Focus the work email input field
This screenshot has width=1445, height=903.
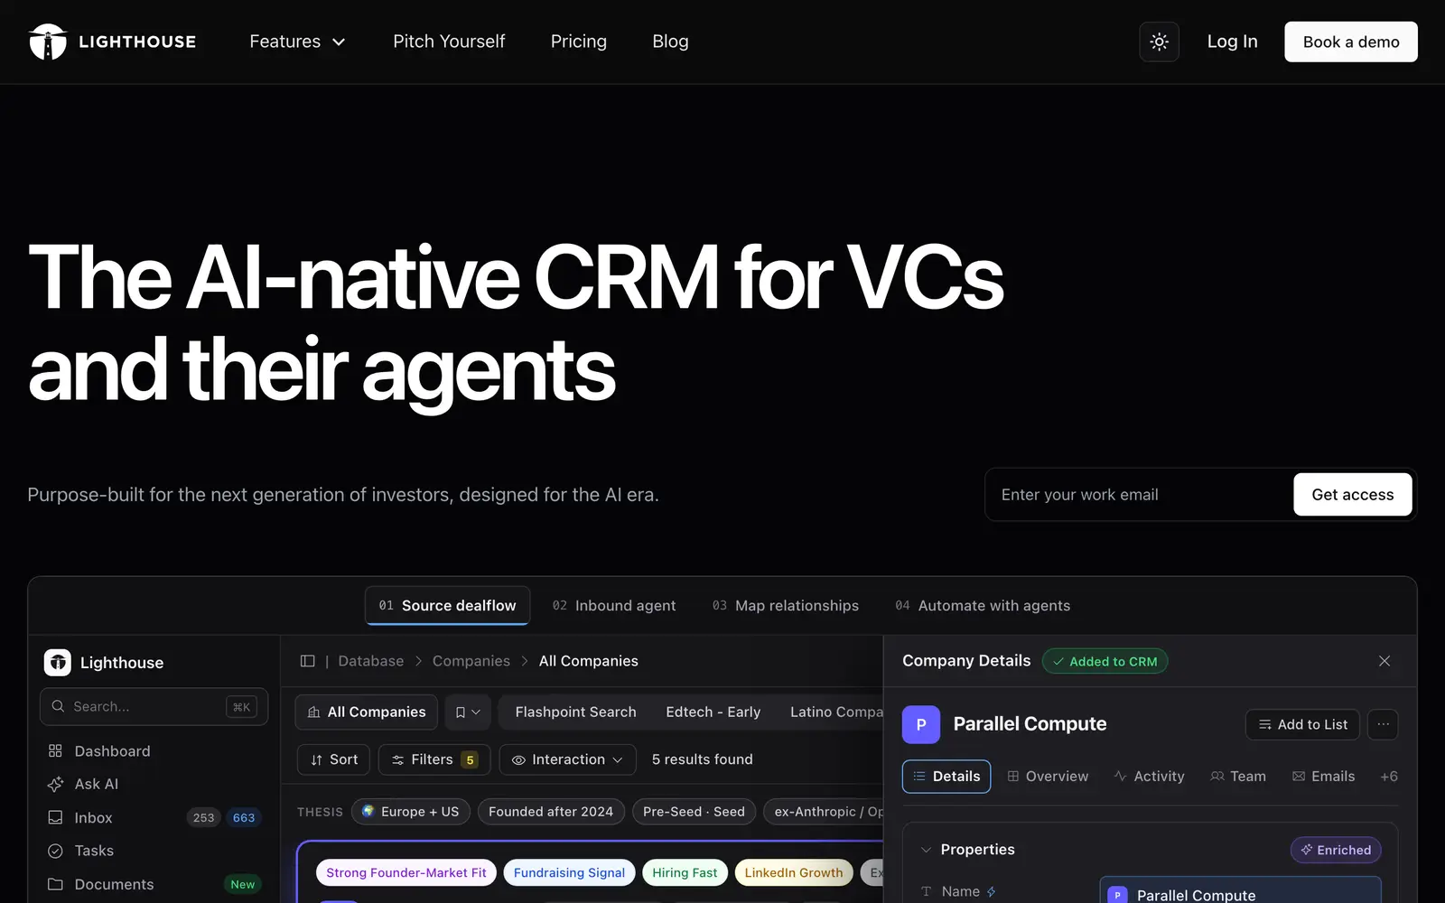1140,495
